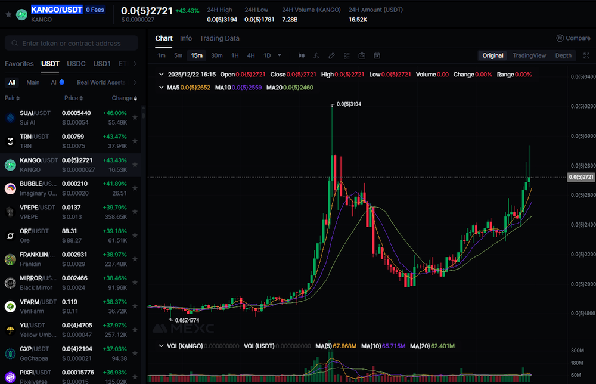Click the calendar date icon in toolbar
Viewport: 596px width, 384px height.
click(377, 55)
